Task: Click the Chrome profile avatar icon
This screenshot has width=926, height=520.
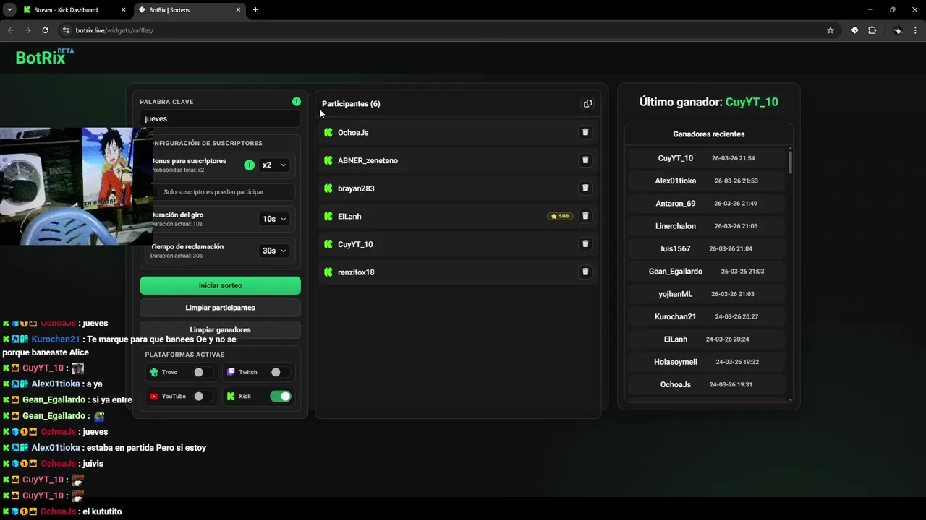Action: [898, 30]
